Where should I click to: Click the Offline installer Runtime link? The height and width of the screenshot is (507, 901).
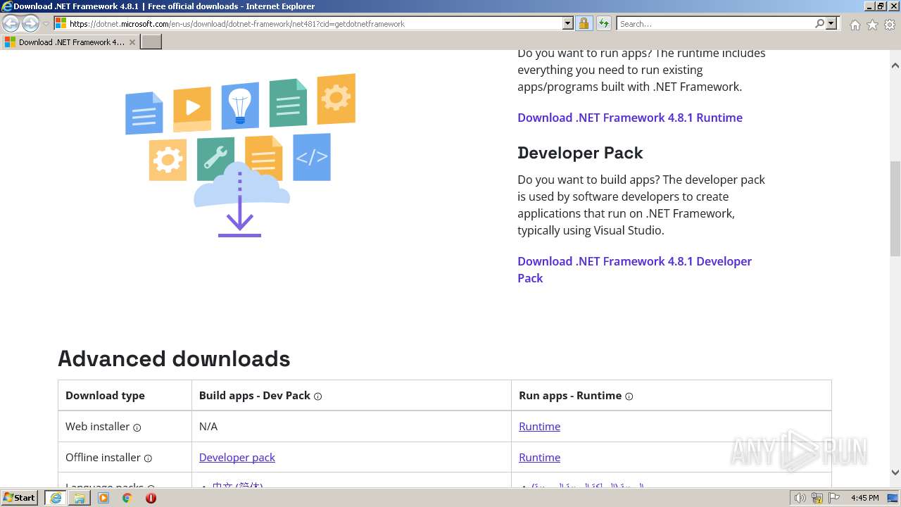(539, 457)
